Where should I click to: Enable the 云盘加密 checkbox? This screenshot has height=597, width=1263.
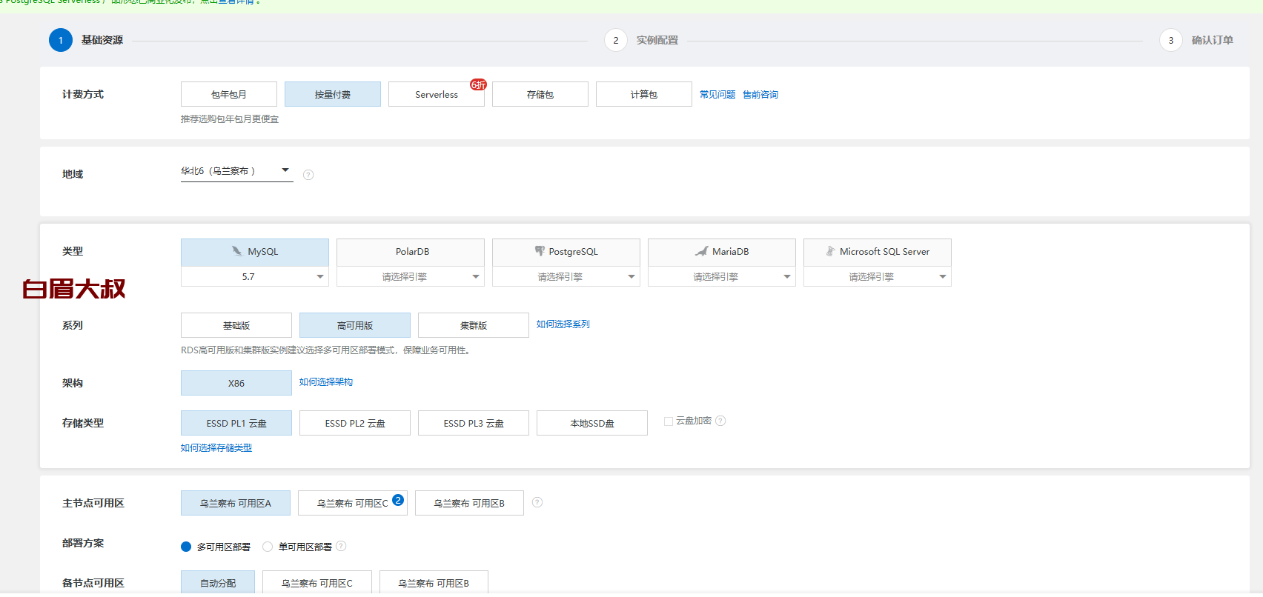(669, 421)
